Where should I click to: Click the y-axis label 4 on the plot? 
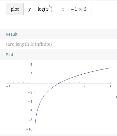pos(31,65)
